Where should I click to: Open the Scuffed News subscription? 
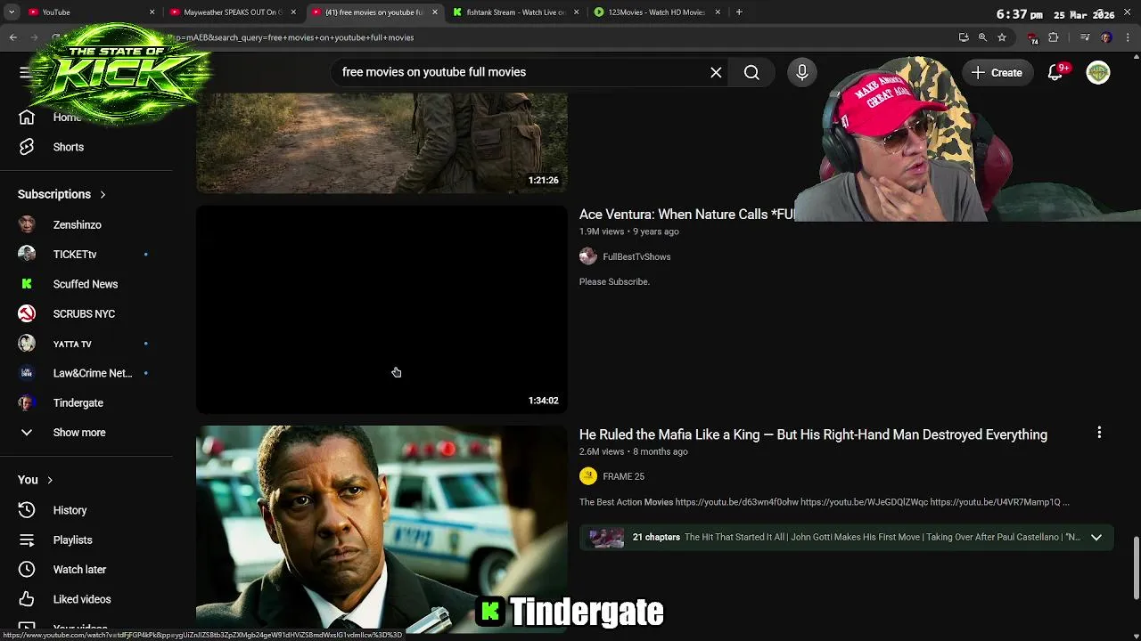(86, 284)
